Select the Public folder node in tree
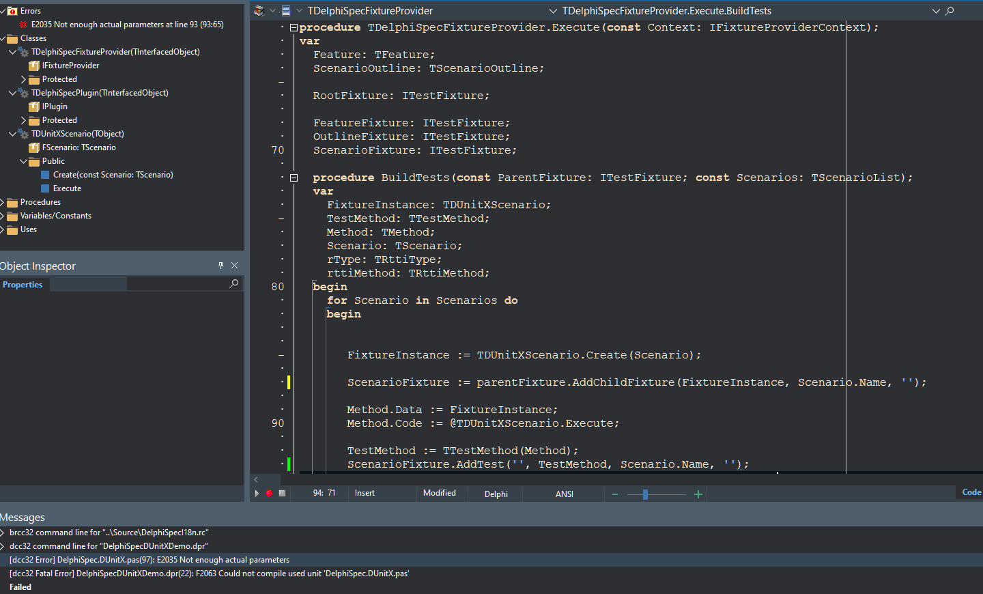Screen dimensions: 983x594 click(53, 161)
